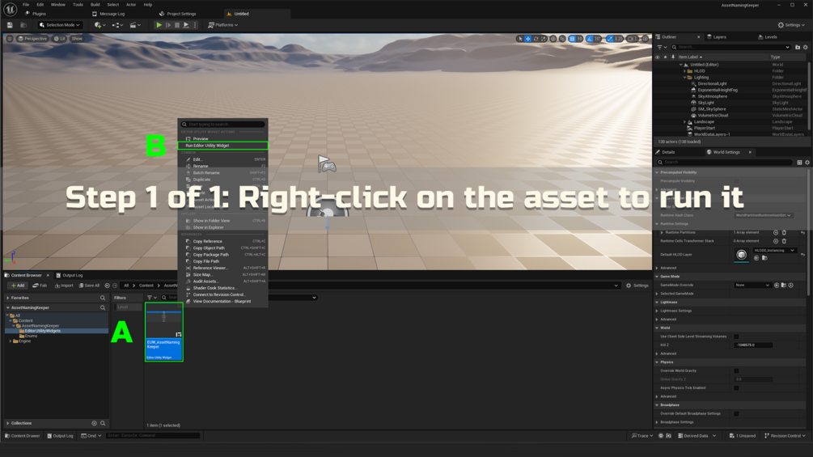Screen dimensions: 813x457
Task: Select DirectionalLight in the Outliner
Action: [712, 83]
